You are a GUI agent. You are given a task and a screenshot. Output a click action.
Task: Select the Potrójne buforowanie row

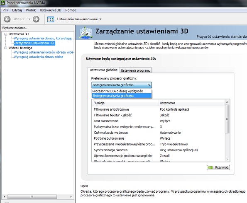pyautogui.click(x=158, y=138)
